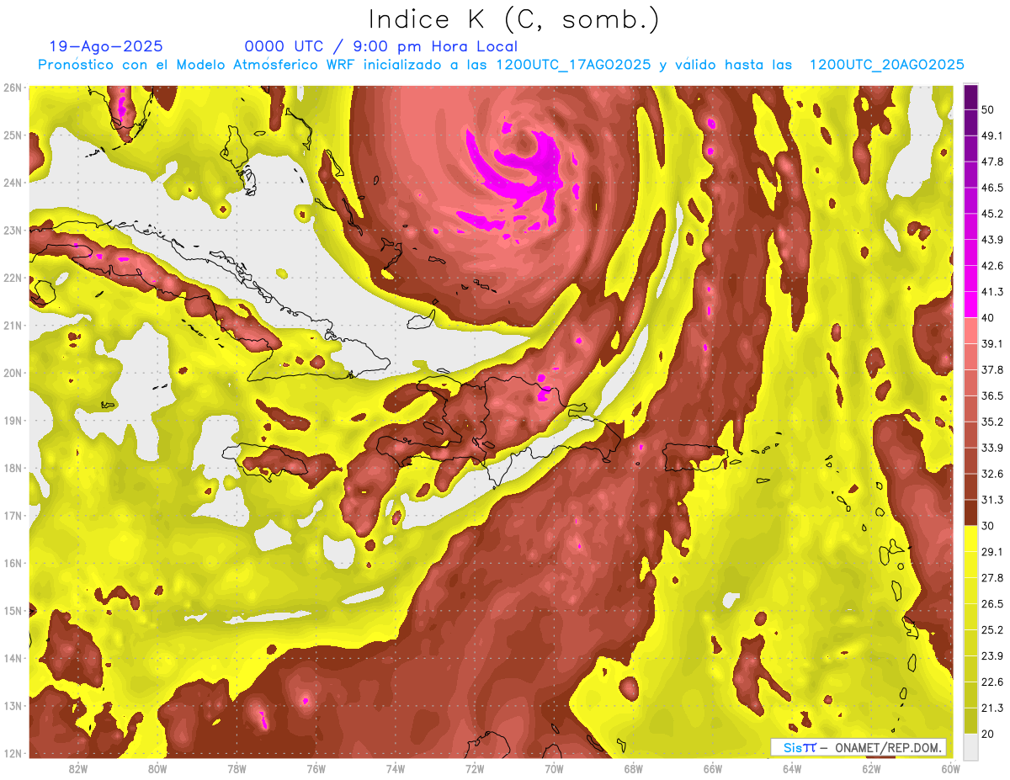Click the '41.3' color scale value
The image size is (1010, 780).
pyautogui.click(x=991, y=292)
